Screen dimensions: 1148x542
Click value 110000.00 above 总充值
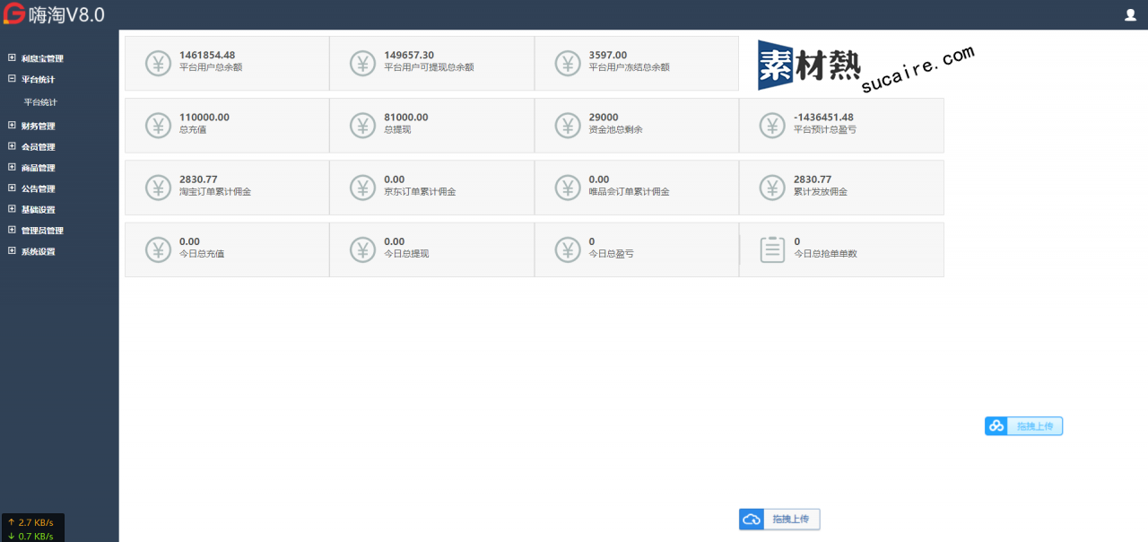click(204, 118)
